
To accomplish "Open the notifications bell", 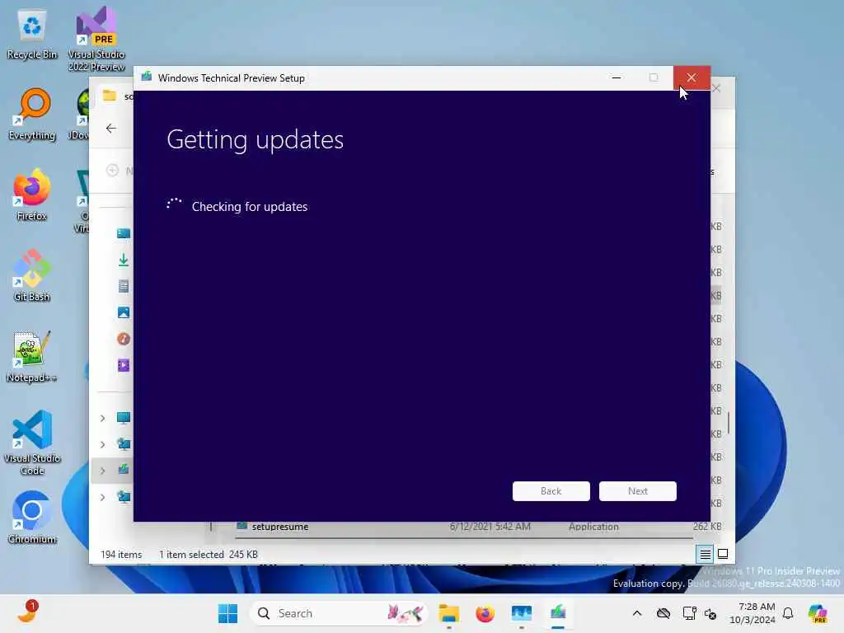I will pyautogui.click(x=788, y=613).
